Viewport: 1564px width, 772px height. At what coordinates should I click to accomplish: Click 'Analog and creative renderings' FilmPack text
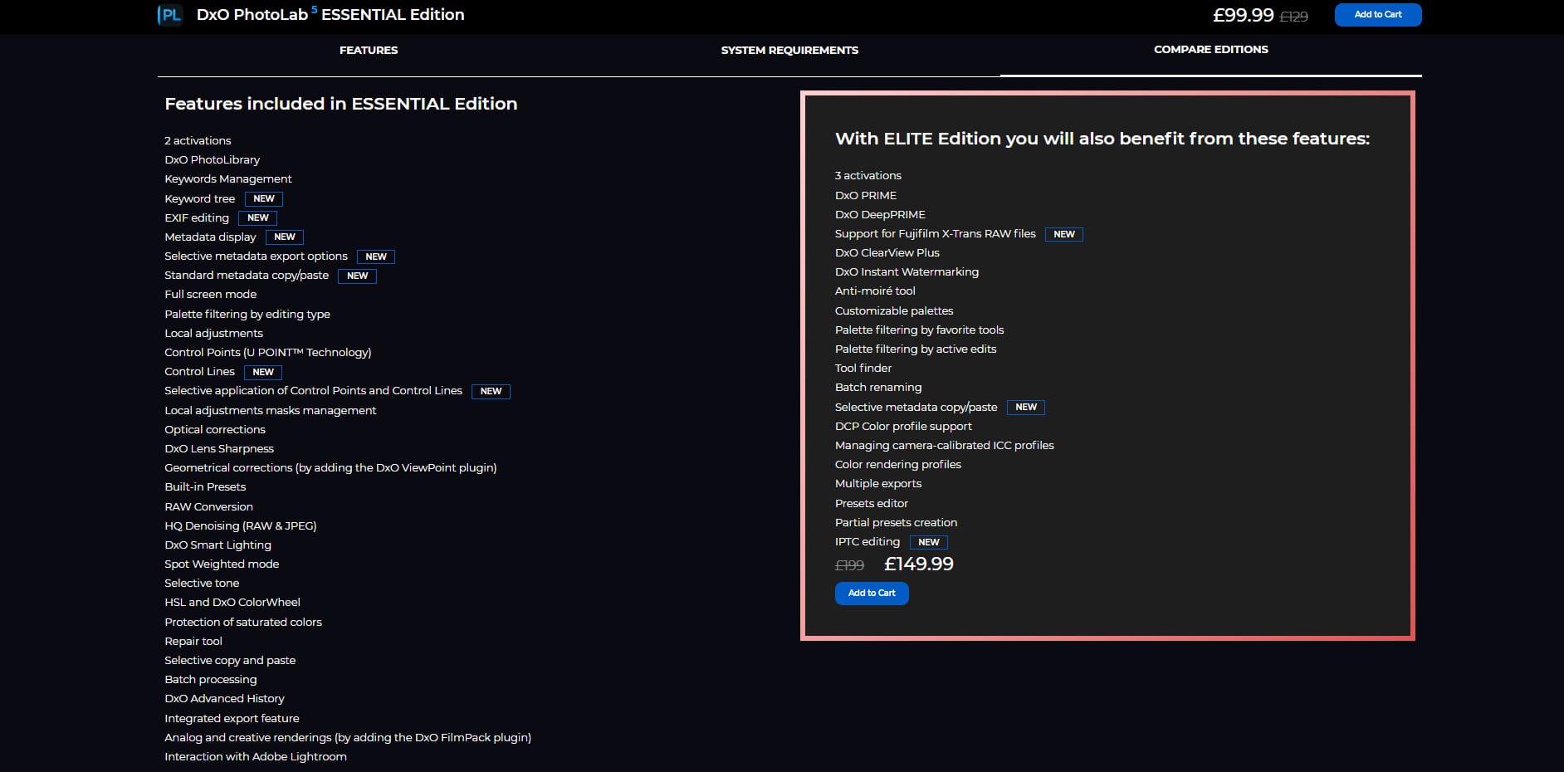pyautogui.click(x=348, y=738)
